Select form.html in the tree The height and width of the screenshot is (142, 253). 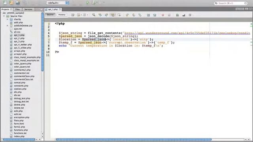19,123
